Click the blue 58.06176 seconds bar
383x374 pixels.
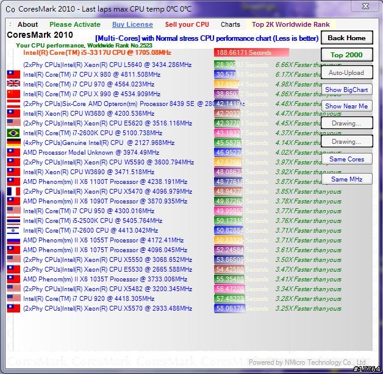point(229,308)
